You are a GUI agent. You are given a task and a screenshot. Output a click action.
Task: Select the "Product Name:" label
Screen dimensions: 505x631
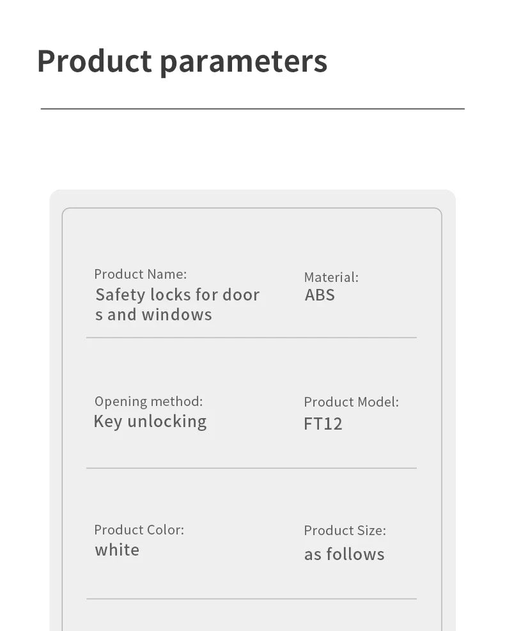141,274
